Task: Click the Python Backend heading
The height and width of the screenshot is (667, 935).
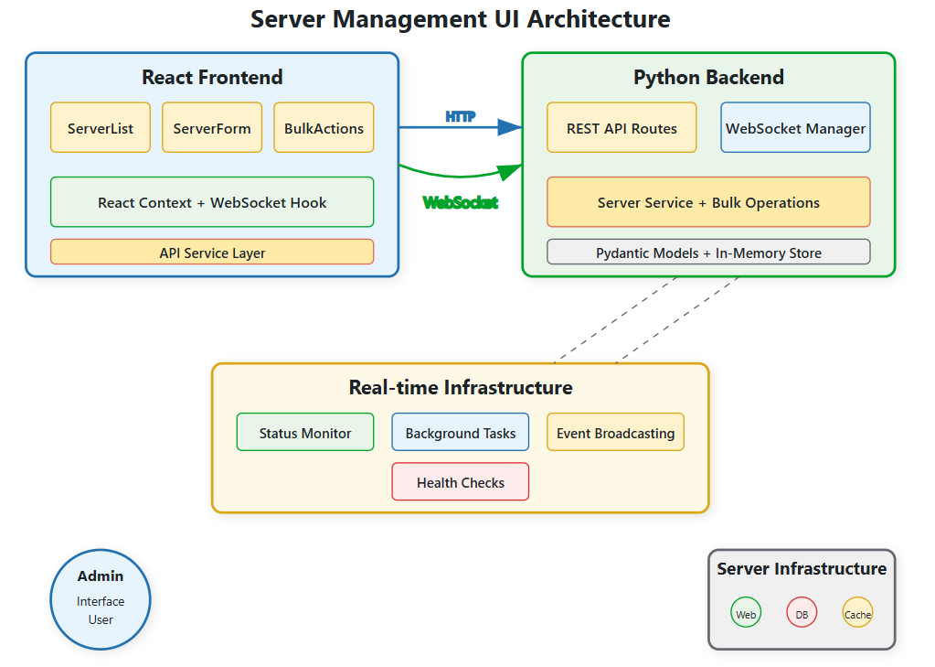Action: point(708,77)
